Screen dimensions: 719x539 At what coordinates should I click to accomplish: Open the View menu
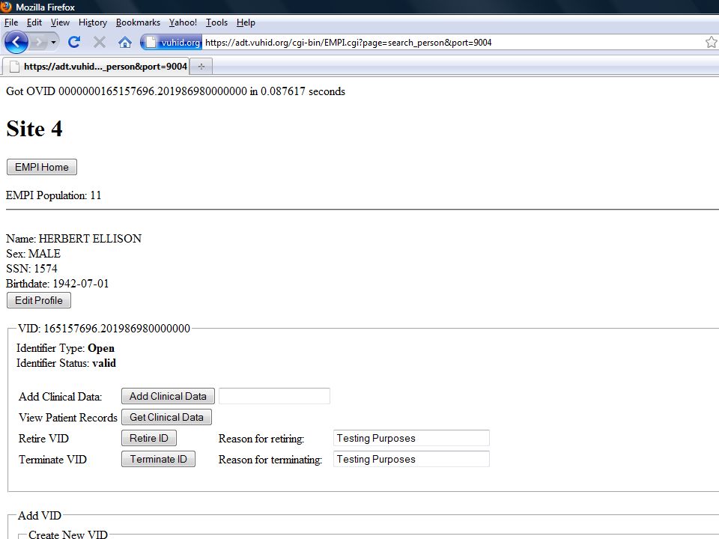[60, 22]
